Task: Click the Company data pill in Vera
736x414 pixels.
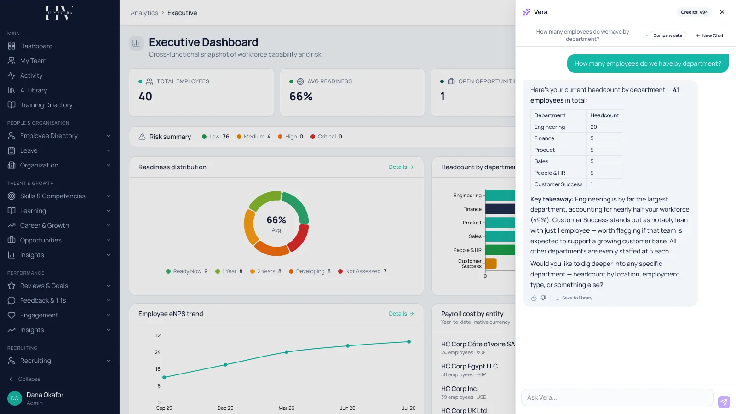Action: click(x=667, y=35)
